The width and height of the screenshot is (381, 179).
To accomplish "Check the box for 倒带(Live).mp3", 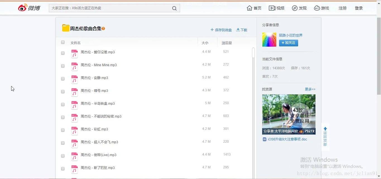I will coord(63,156).
